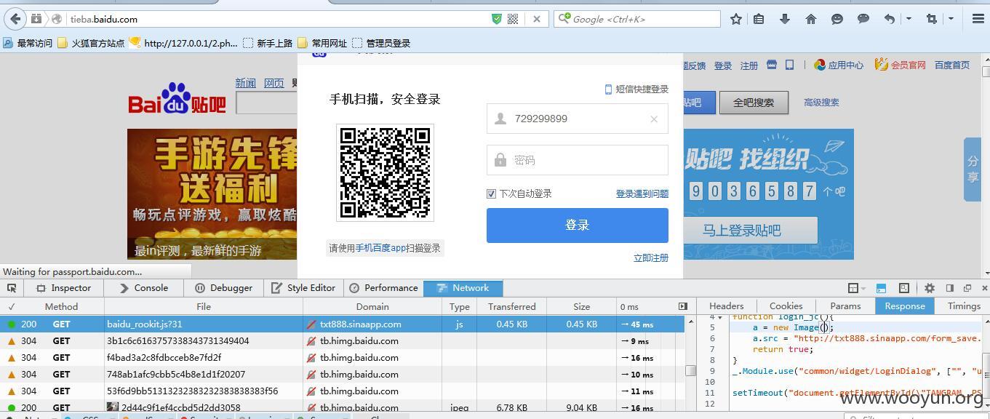Click the 高级搜索 link
This screenshot has height=419, width=990.
click(821, 103)
